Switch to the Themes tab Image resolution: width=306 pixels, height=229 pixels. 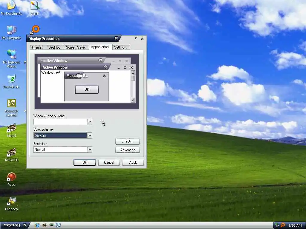coord(37,47)
